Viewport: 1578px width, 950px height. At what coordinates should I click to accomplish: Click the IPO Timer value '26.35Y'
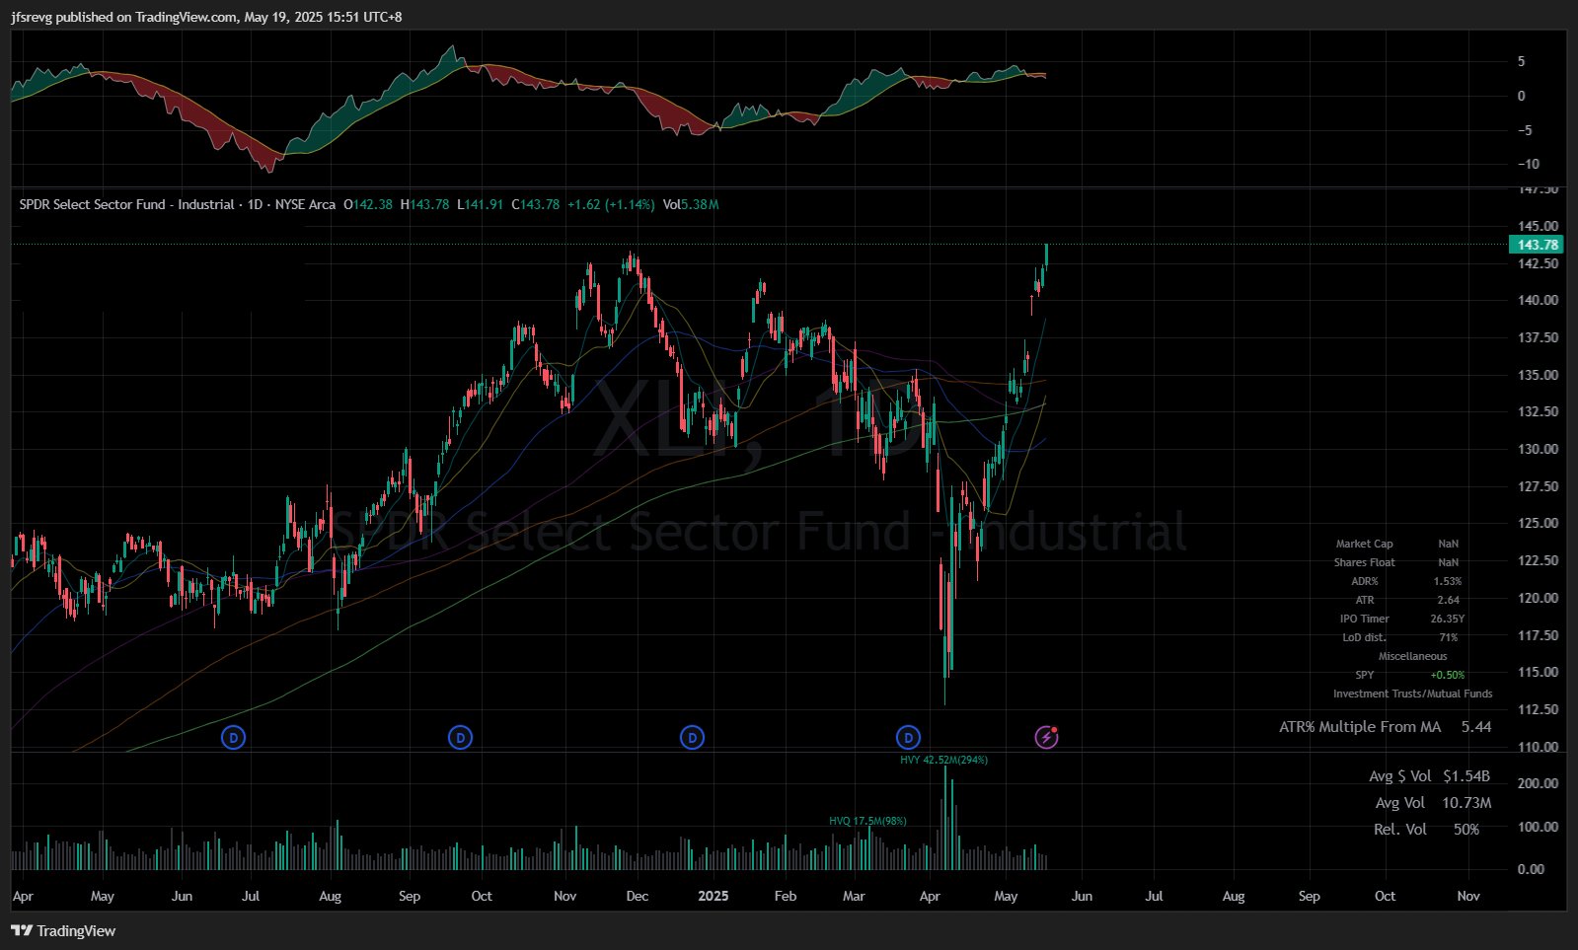point(1448,619)
